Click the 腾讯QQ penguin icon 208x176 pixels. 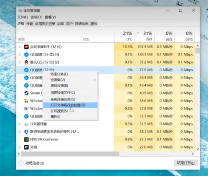[26, 62]
